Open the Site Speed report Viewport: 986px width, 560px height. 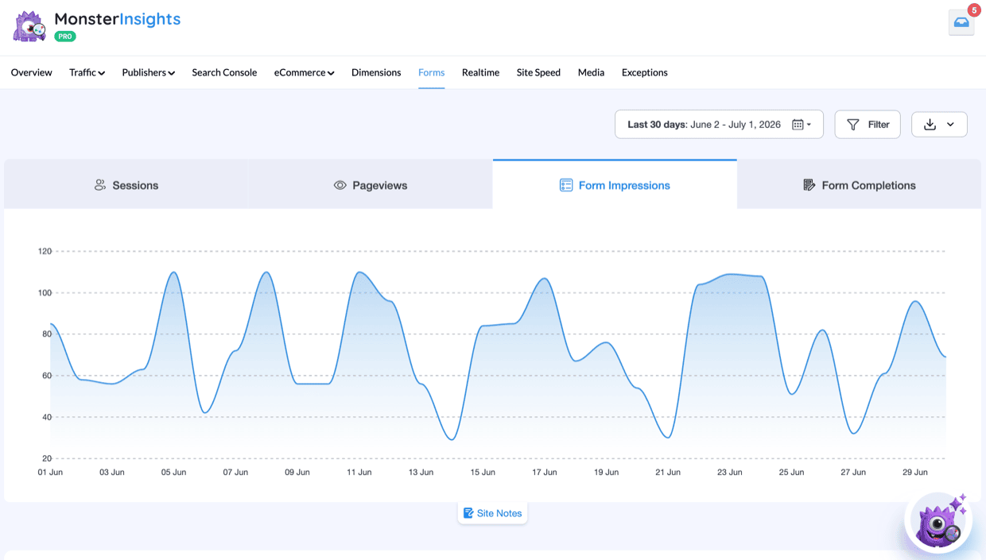point(538,72)
